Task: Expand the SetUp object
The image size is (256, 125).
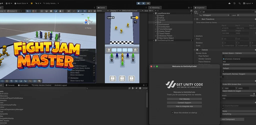Action: click(155, 18)
